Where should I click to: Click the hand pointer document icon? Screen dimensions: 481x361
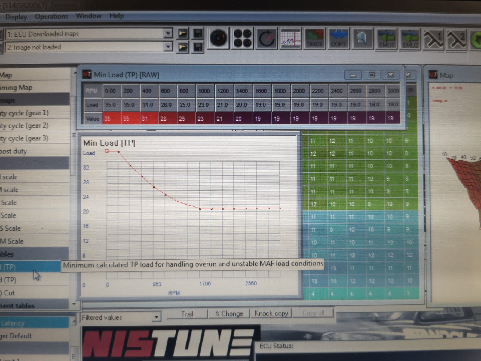click(362, 38)
